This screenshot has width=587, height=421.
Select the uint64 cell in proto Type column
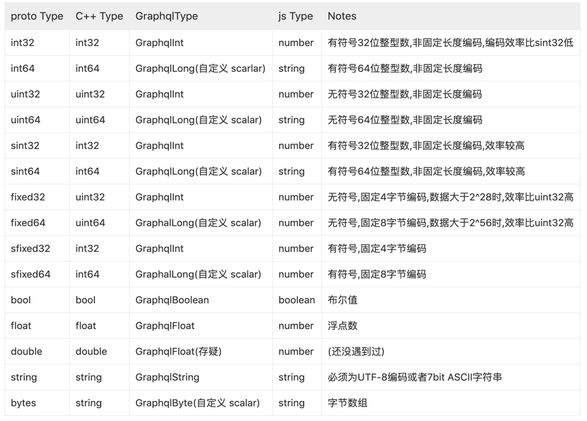pos(37,120)
